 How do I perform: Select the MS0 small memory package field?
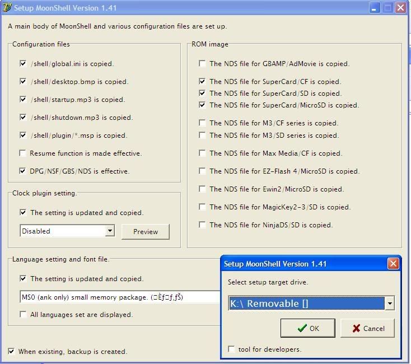point(120,297)
